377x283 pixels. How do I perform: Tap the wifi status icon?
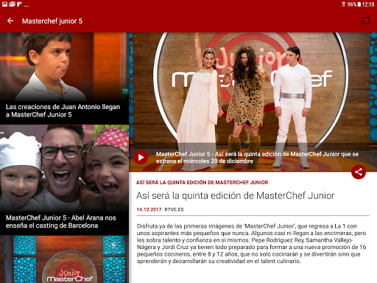coord(343,4)
